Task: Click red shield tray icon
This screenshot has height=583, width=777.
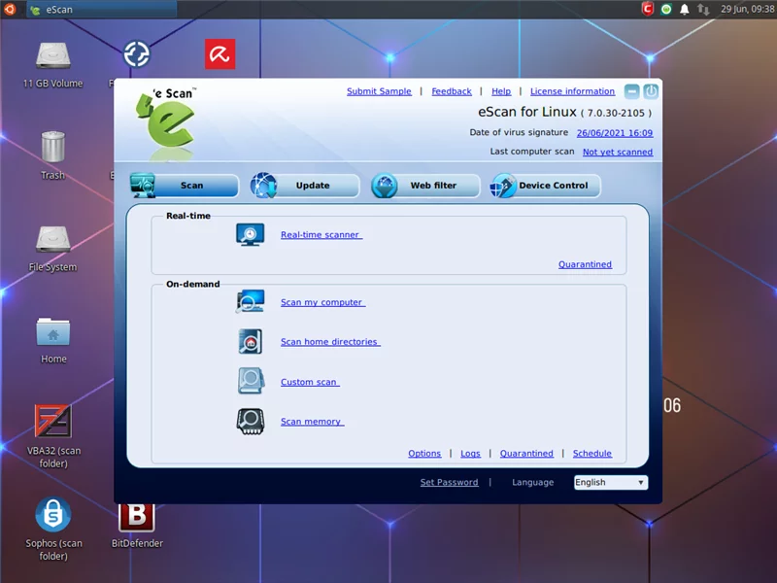Action: coord(648,9)
